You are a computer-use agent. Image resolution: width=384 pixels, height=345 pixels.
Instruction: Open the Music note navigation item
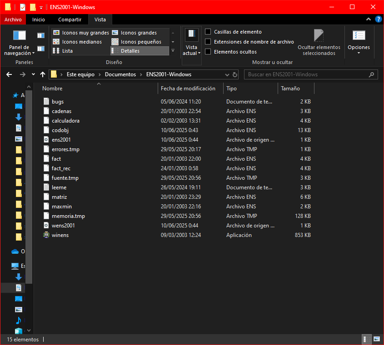18,320
